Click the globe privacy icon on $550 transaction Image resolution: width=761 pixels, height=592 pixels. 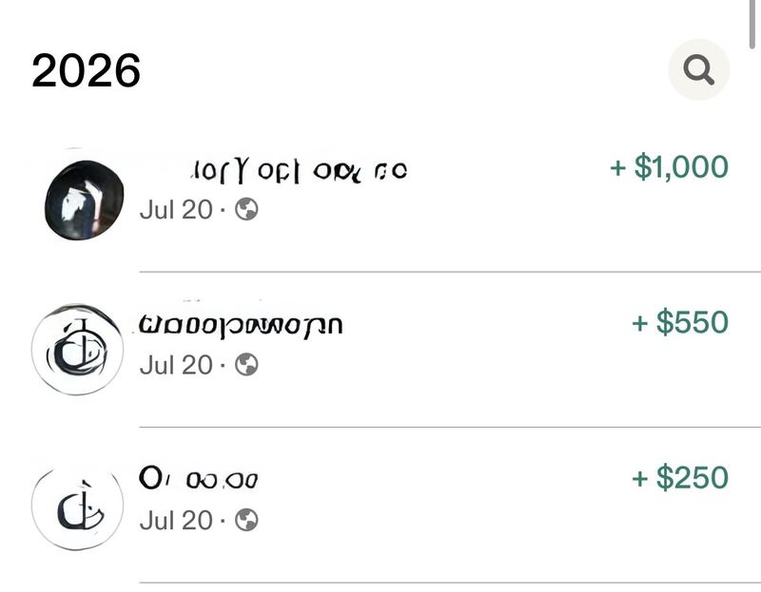[246, 365]
